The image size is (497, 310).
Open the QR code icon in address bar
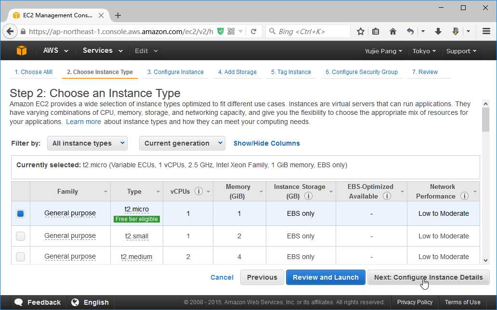click(231, 31)
